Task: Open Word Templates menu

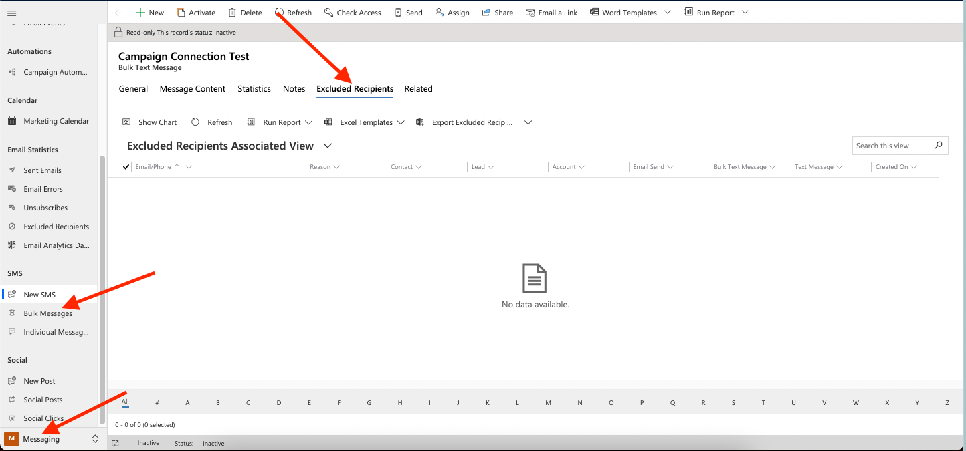Action: tap(630, 13)
